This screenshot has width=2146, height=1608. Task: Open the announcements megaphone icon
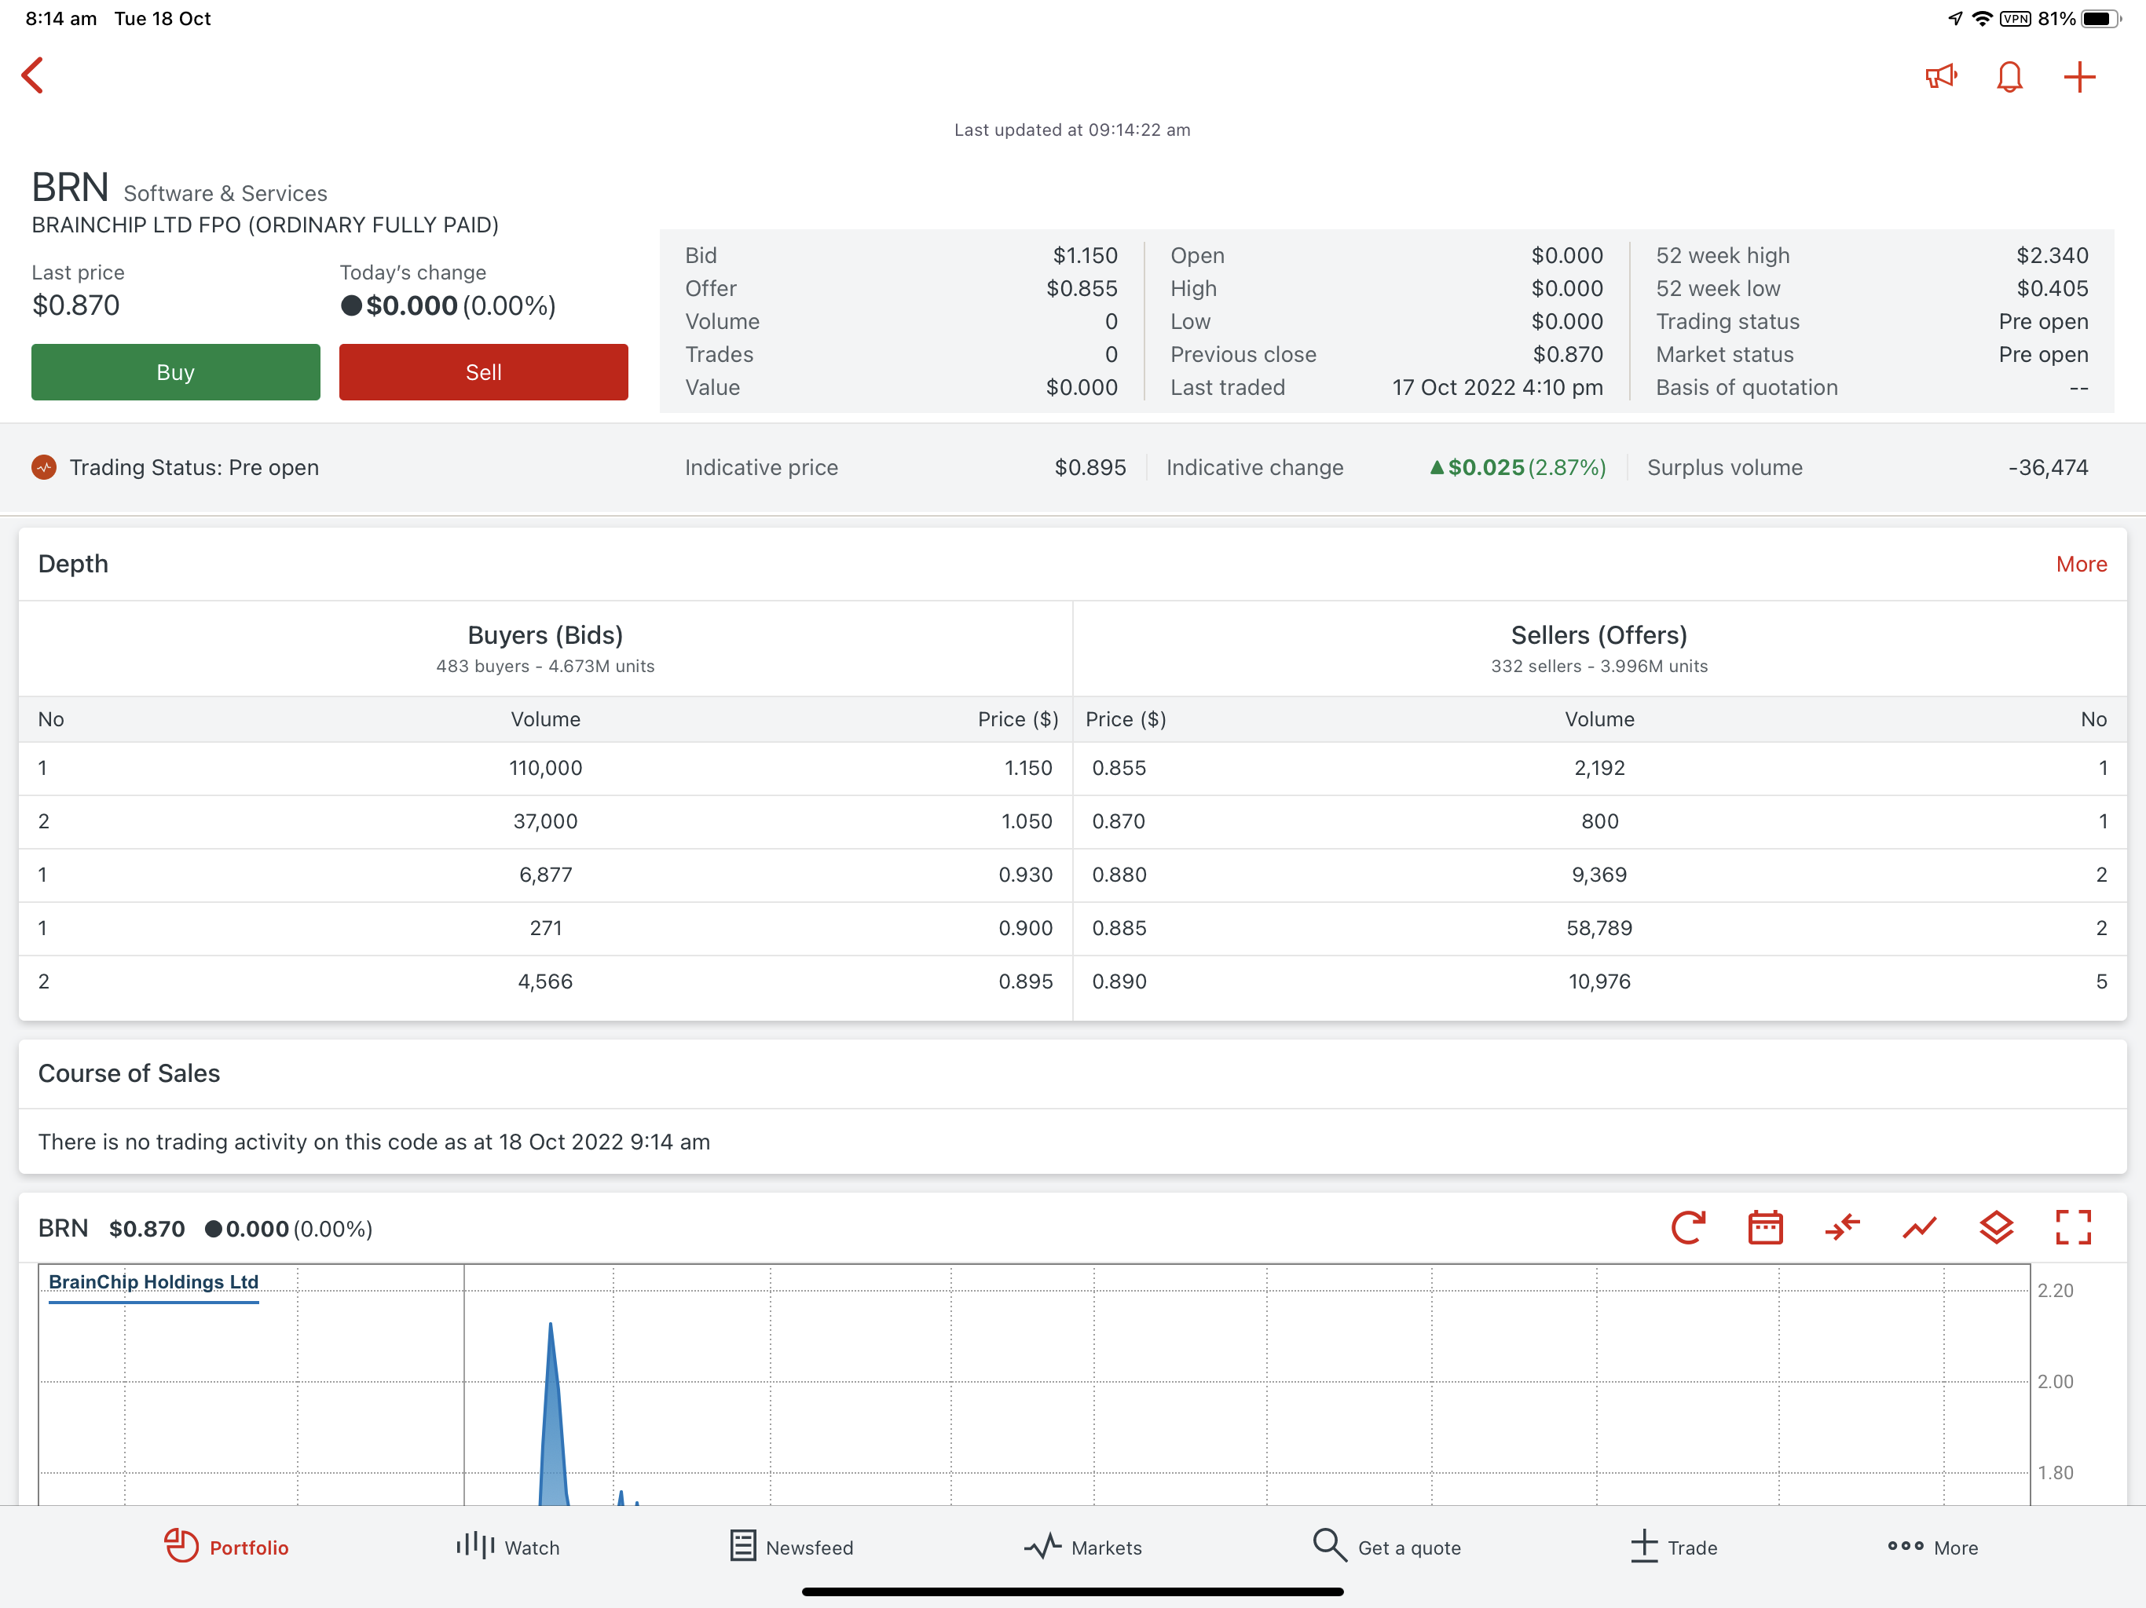1940,77
